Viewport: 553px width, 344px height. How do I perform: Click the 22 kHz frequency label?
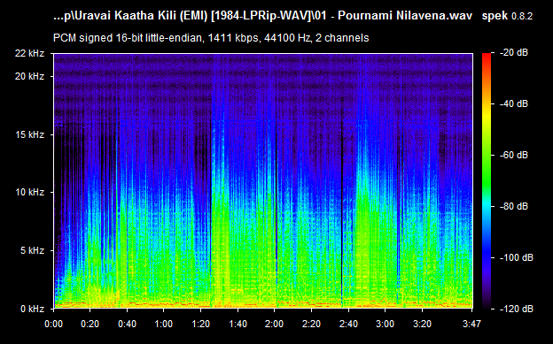(x=29, y=54)
